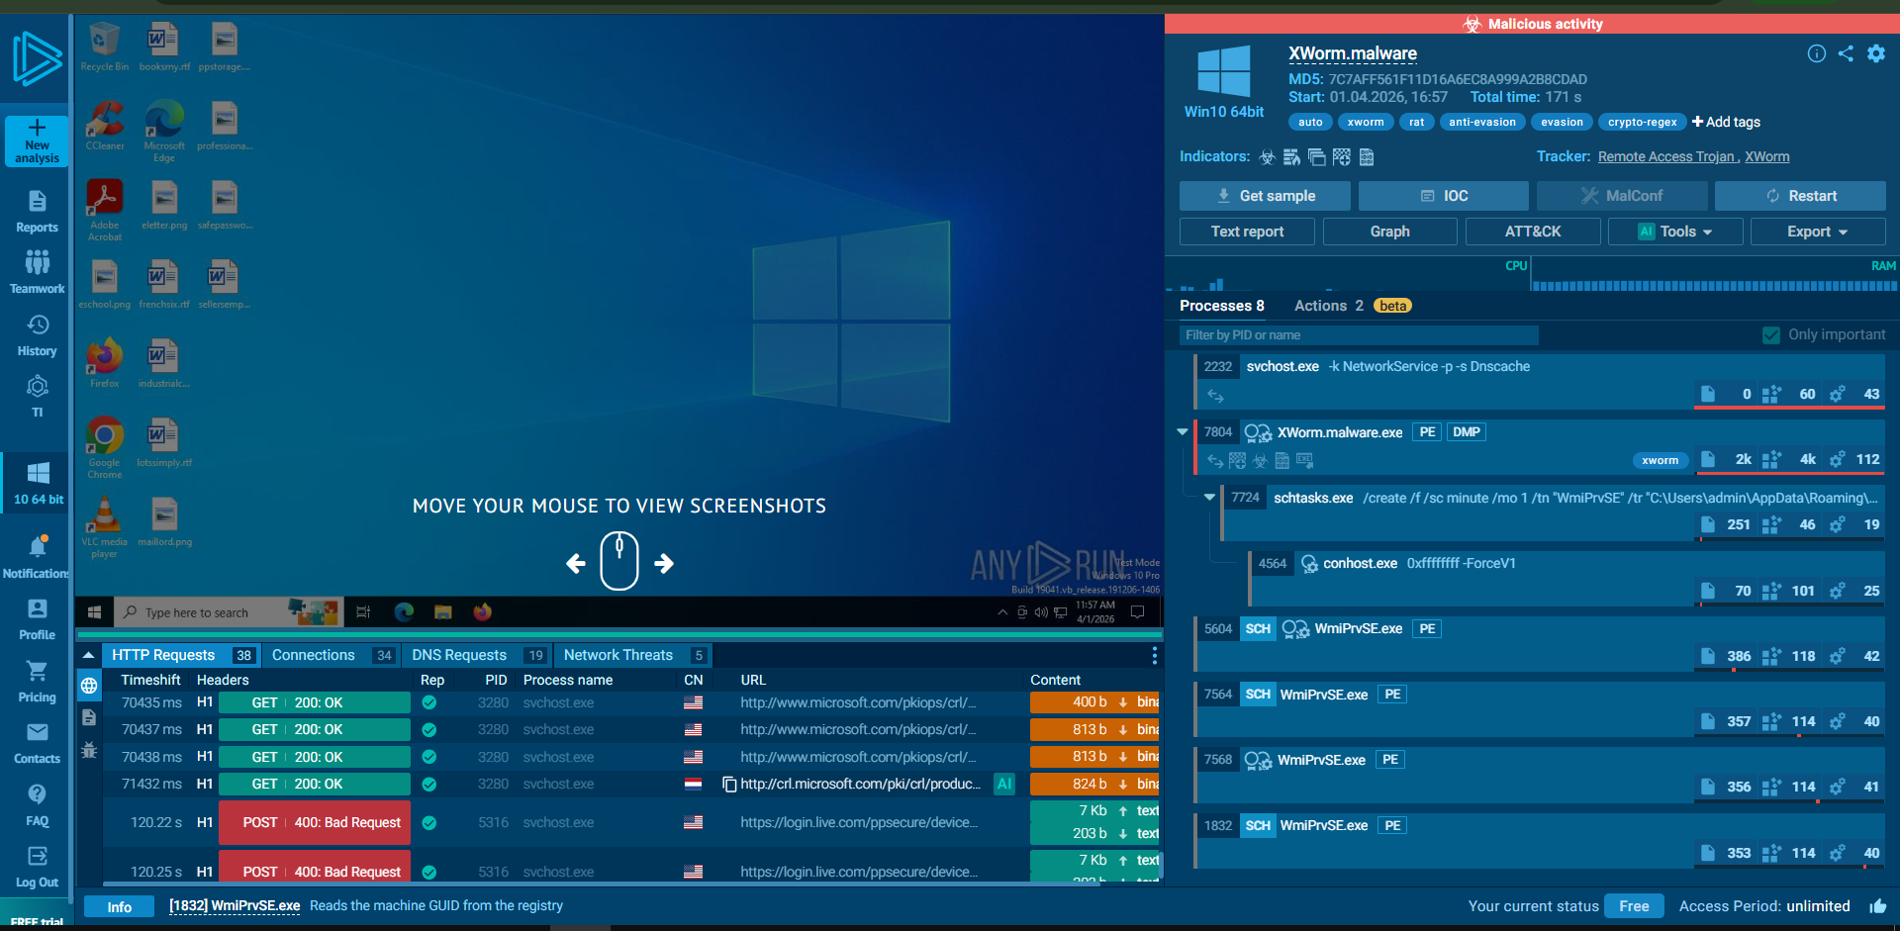Collapse the schtasks.exe process subtree

[1209, 498]
